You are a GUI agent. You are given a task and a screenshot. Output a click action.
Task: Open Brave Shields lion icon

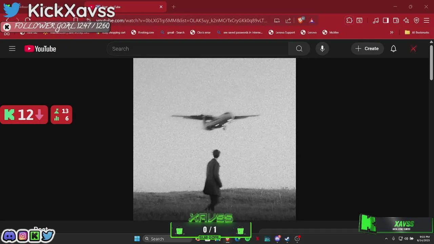[x=300, y=20]
